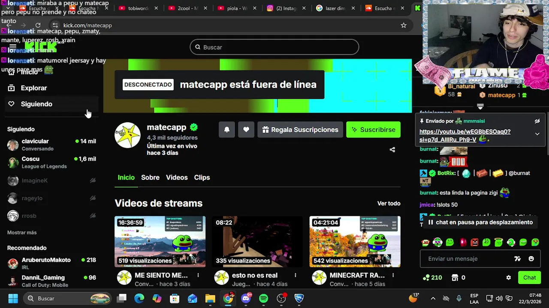Switch to the Videos tab
The height and width of the screenshot is (308, 549).
click(177, 177)
